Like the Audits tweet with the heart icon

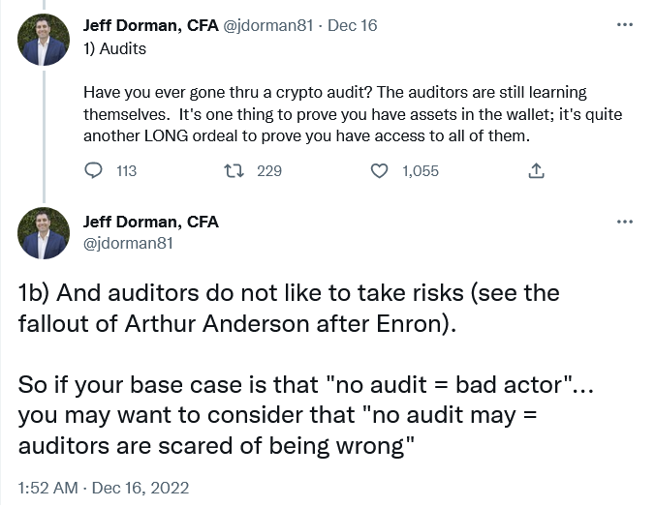380,170
